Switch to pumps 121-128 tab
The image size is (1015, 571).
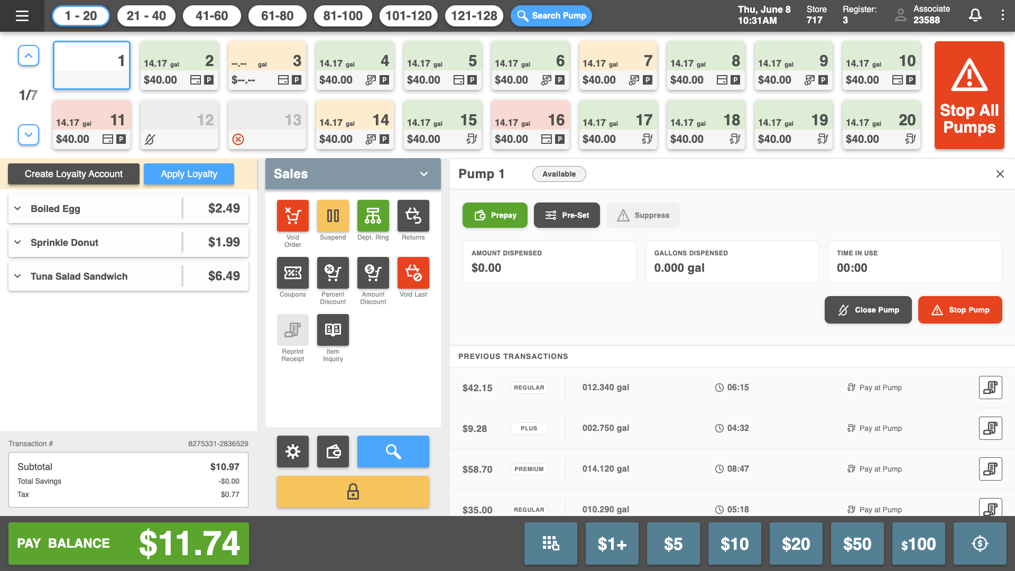coord(474,16)
